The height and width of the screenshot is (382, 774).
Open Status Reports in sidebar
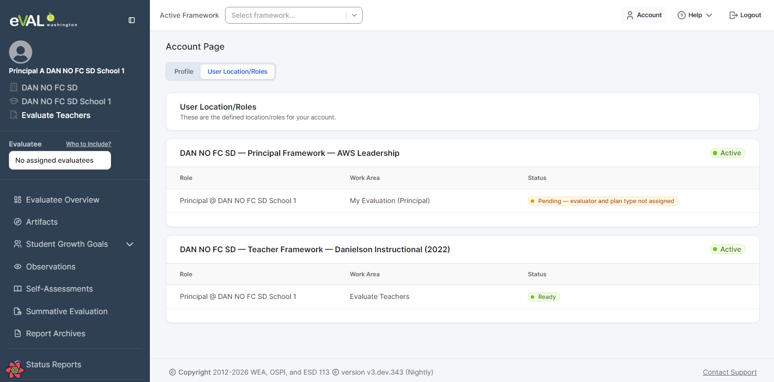[54, 364]
